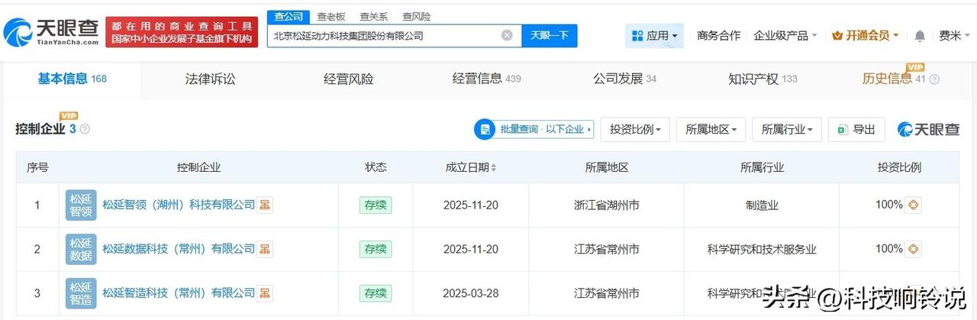The image size is (977, 320).
Task: Open the 应用 apps dropdown
Action: coord(656,35)
